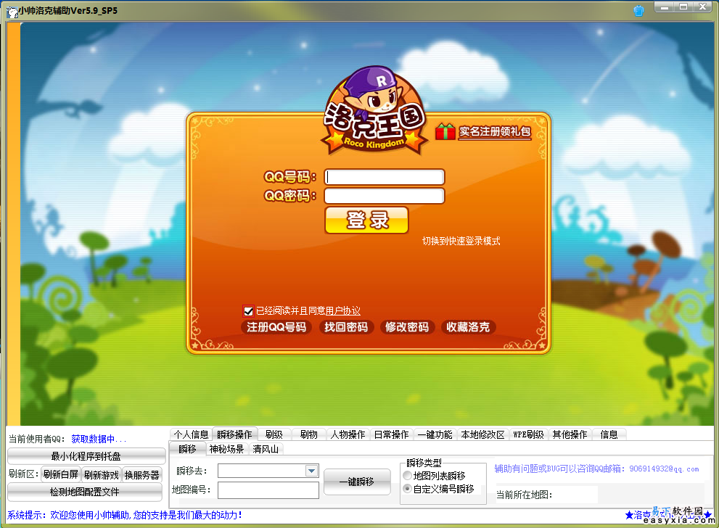Viewport: 719px width, 528px height.
Task: Toggle the 已经阅读并且同意 agreement checkbox
Action: pos(248,312)
